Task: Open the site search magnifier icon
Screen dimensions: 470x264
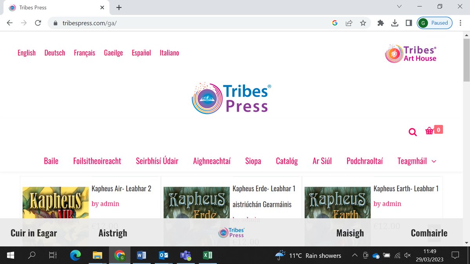Action: tap(413, 132)
